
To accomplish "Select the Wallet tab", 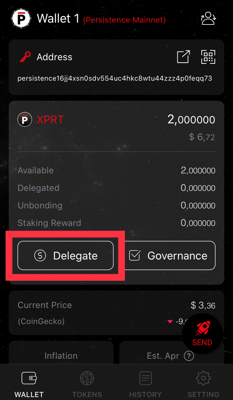I will tap(29, 384).
